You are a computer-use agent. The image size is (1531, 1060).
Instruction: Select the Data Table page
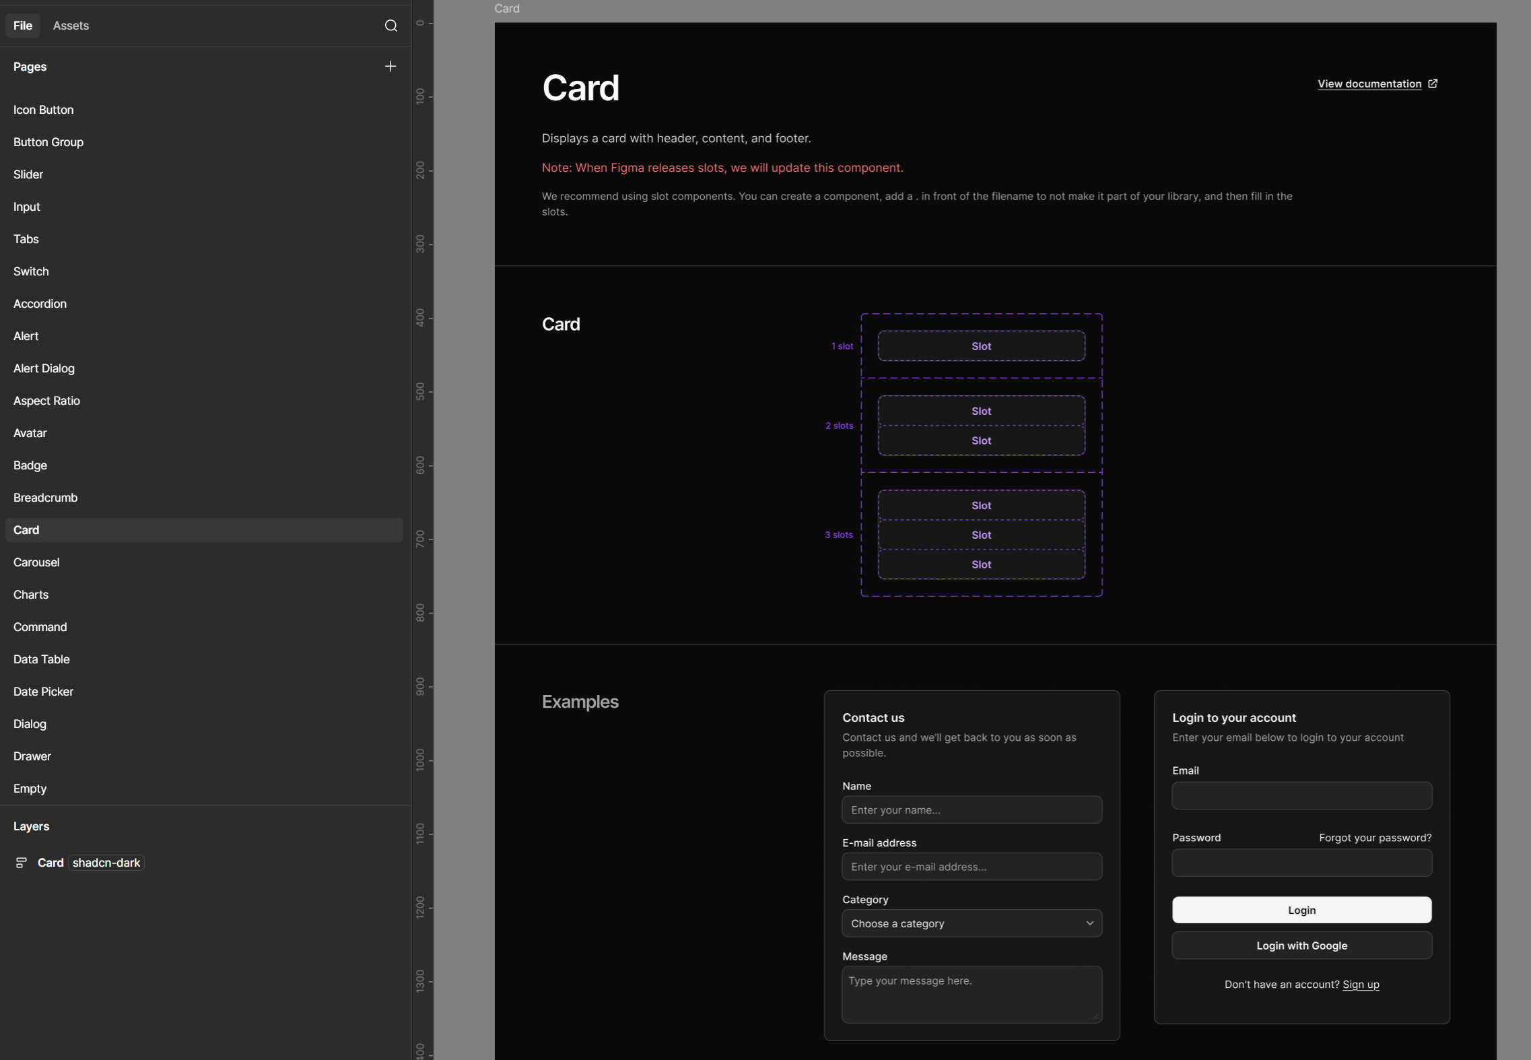41,659
